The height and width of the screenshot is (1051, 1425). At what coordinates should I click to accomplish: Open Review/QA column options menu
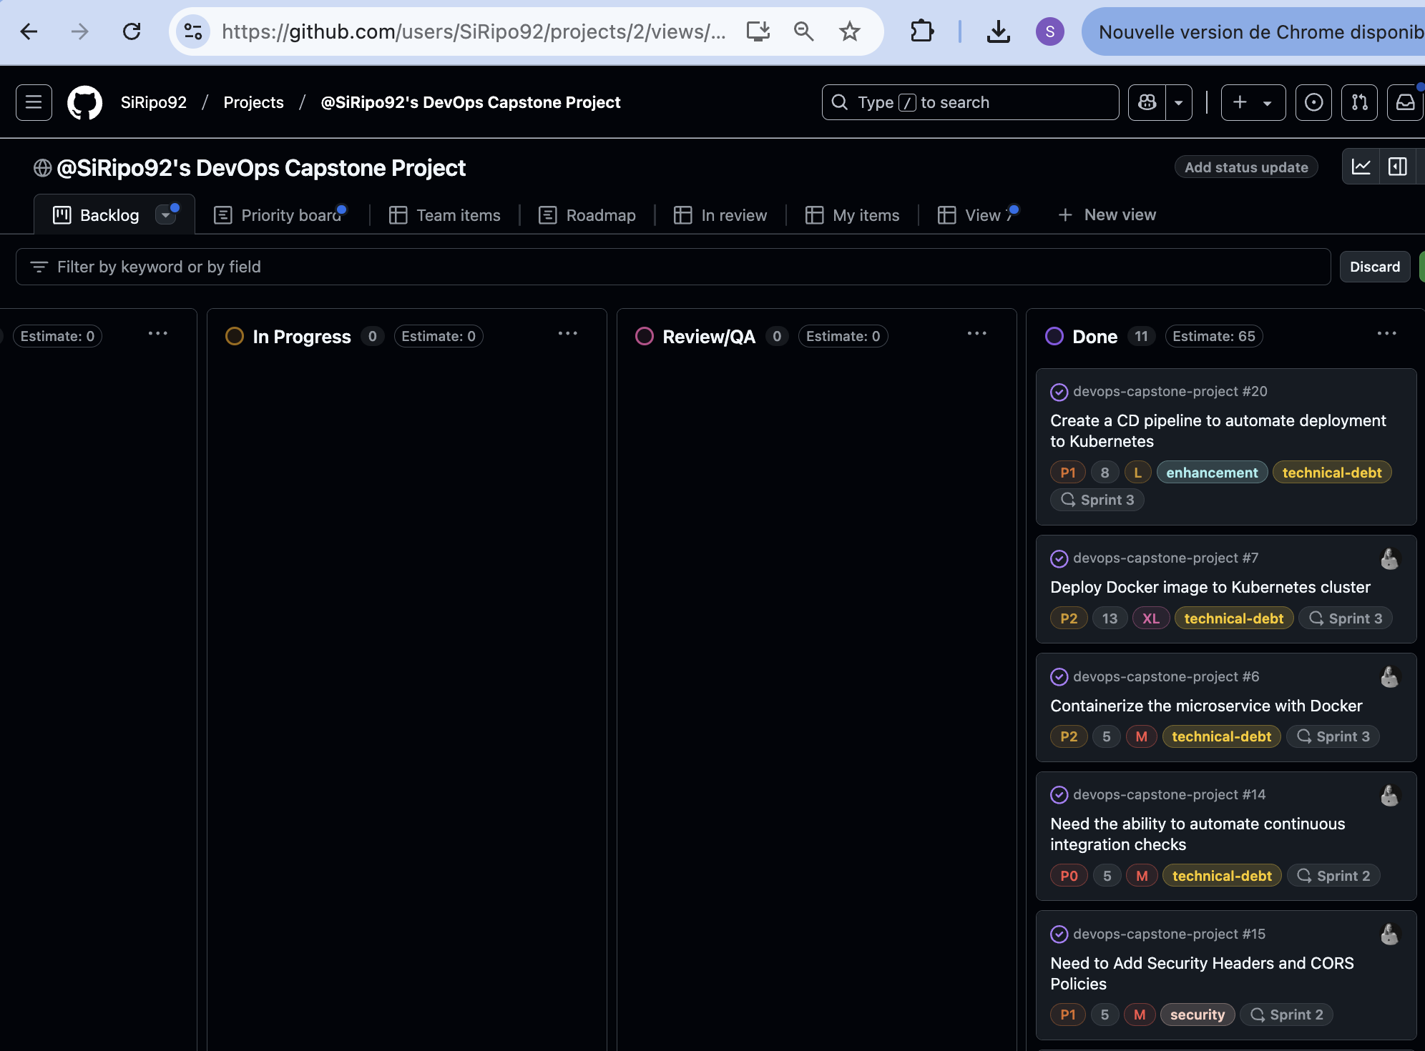click(976, 334)
